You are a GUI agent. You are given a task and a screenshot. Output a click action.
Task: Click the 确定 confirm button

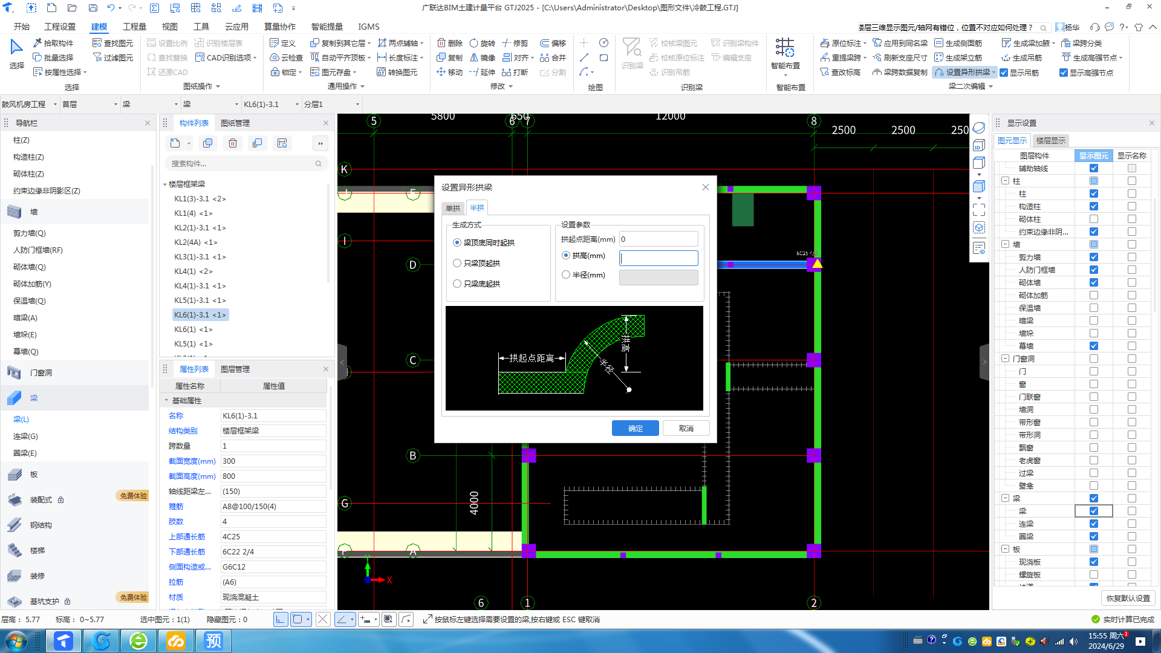pos(636,428)
